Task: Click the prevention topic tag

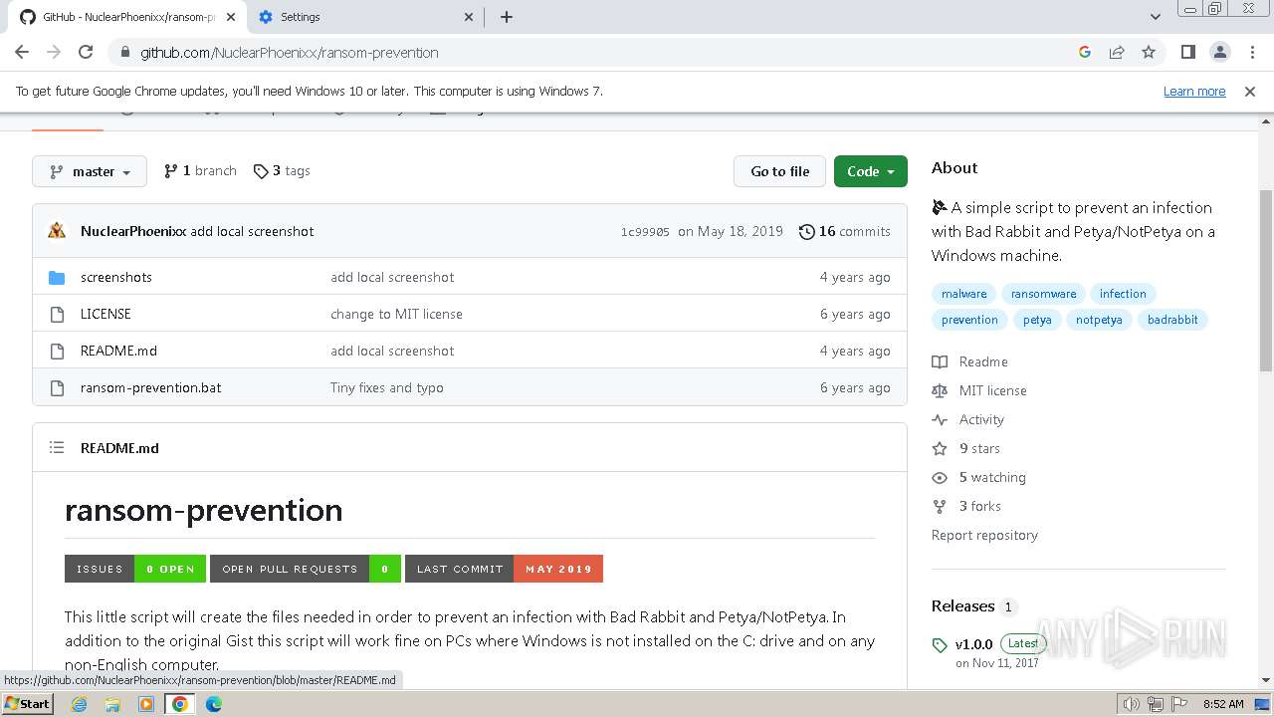Action: point(969,320)
